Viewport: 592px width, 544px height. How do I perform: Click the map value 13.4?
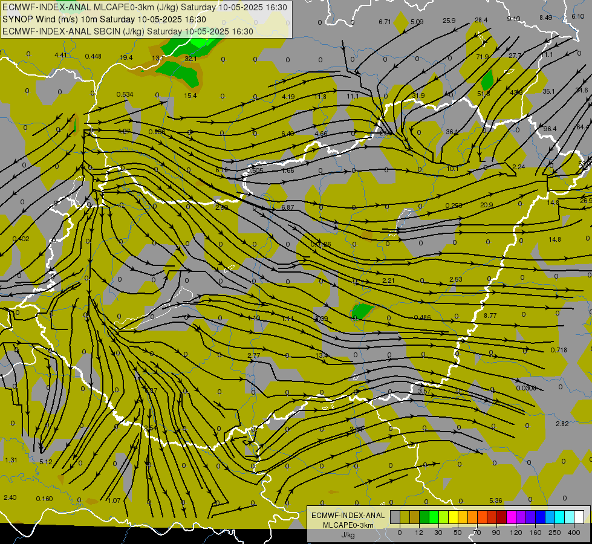click(321, 355)
